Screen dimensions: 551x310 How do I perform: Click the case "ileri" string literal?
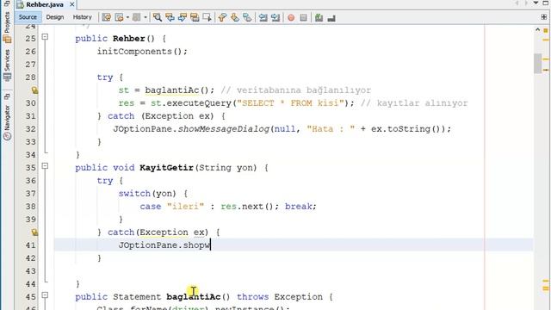click(185, 207)
